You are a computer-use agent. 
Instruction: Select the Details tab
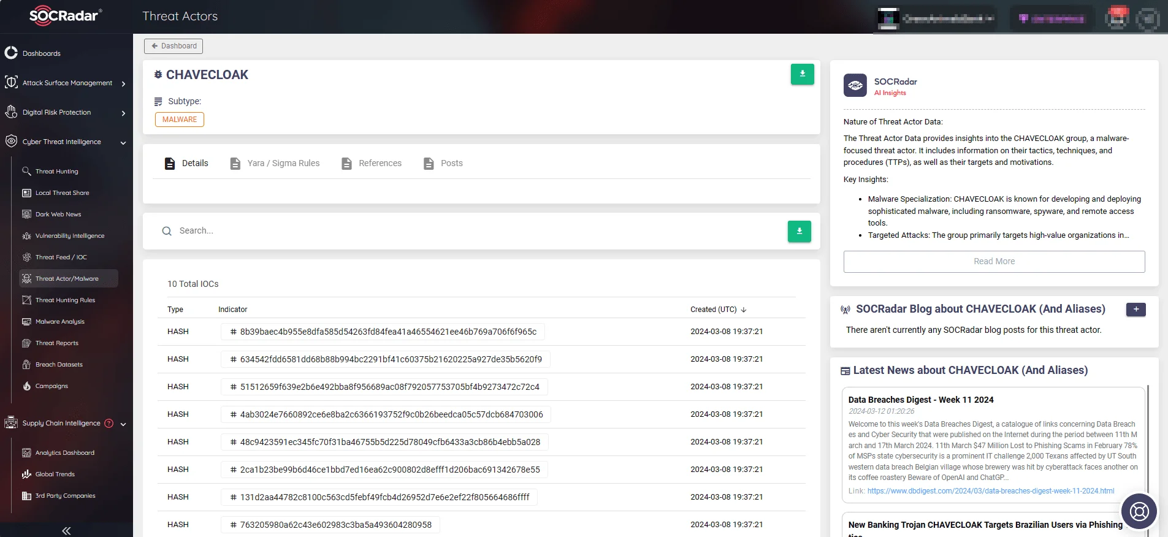click(186, 163)
